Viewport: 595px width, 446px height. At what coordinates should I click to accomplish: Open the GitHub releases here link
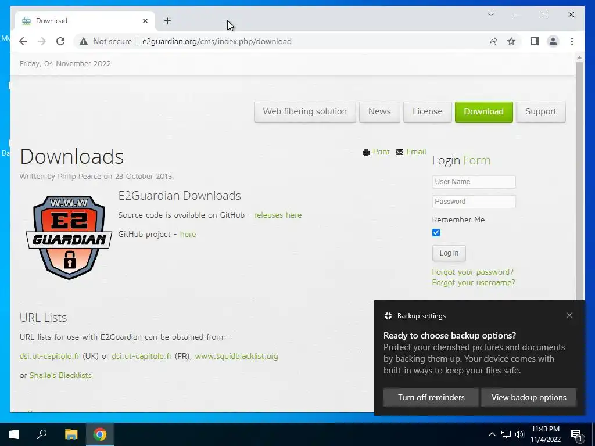[x=278, y=215]
